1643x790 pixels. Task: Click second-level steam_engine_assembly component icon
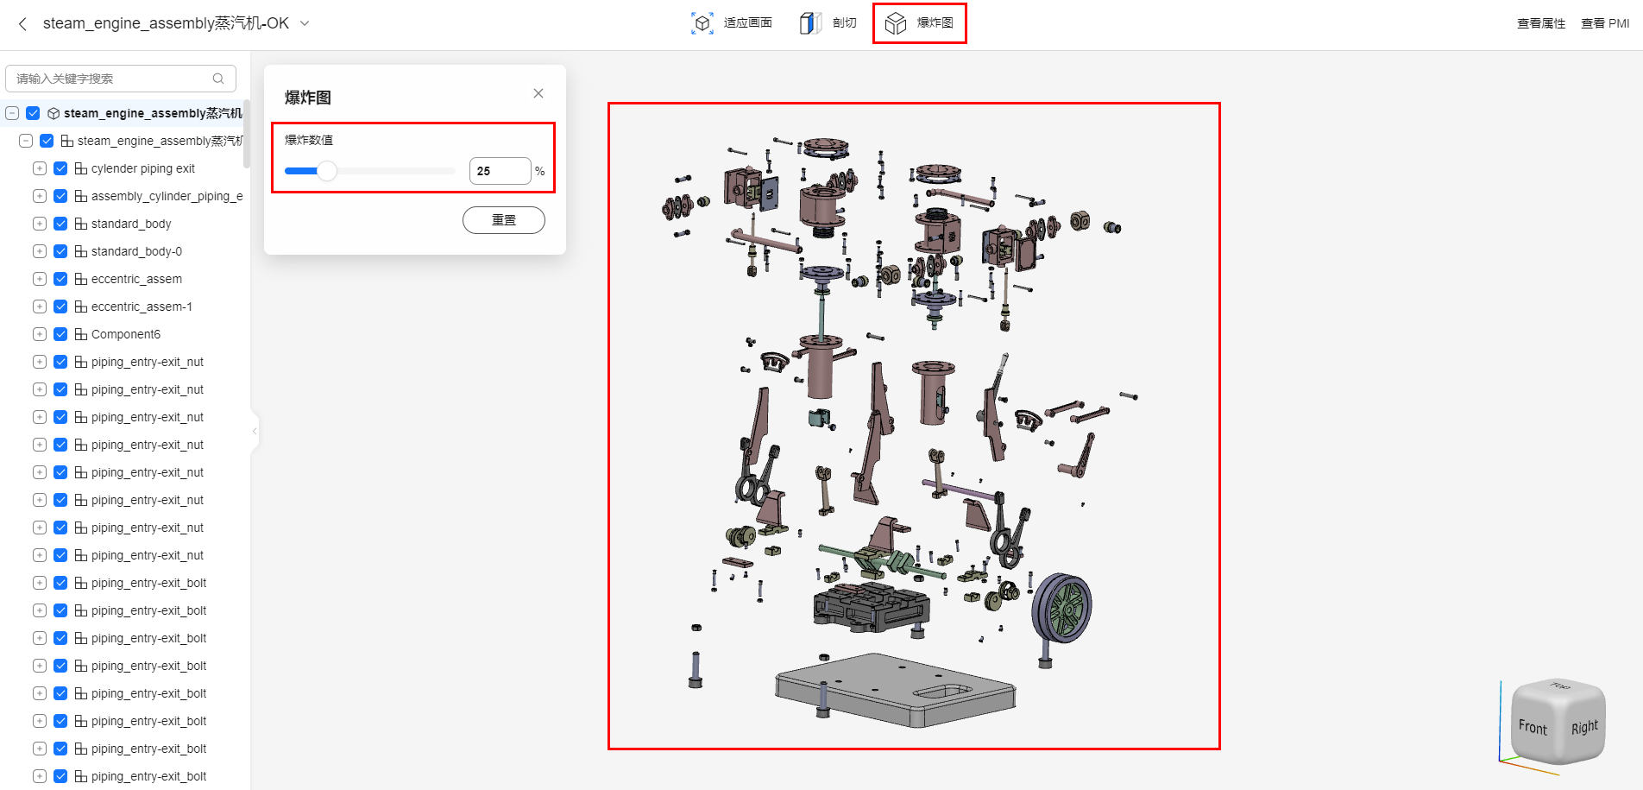pos(67,141)
